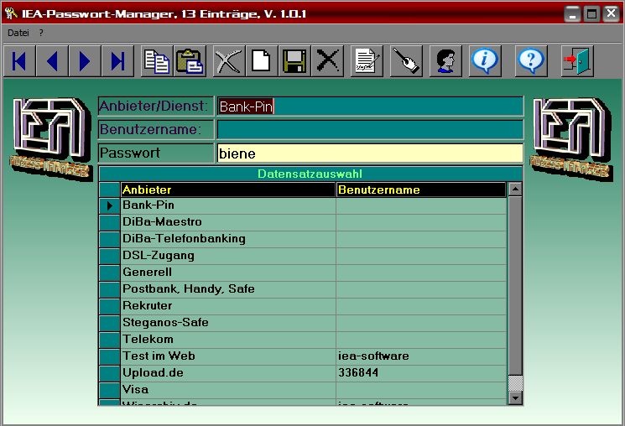This screenshot has height=426, width=625.
Task: Select the Steganos-Safe entry
Action: pos(228,323)
